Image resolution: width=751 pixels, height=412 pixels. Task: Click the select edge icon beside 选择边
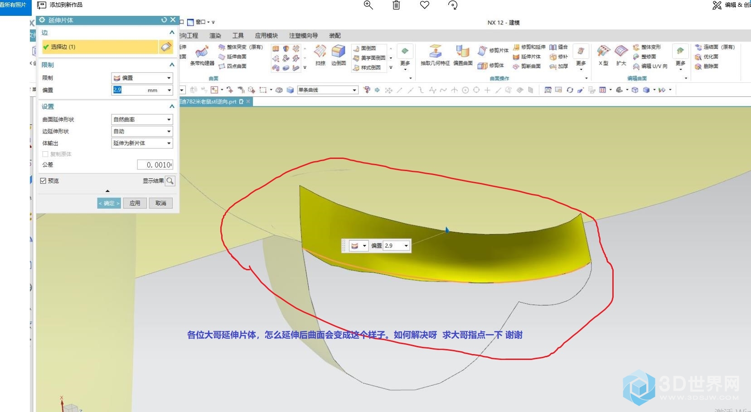click(166, 47)
